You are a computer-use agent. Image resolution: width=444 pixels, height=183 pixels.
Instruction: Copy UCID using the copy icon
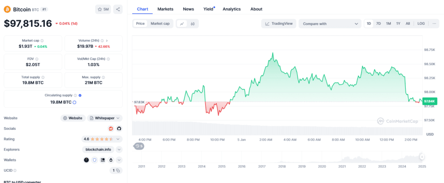(x=118, y=170)
